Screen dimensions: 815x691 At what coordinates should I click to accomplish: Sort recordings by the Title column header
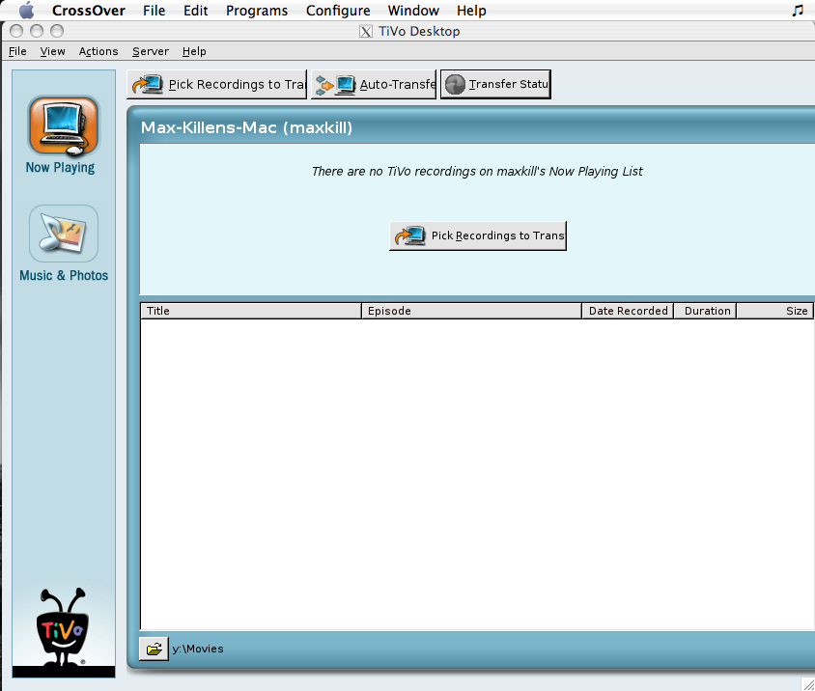click(x=249, y=310)
